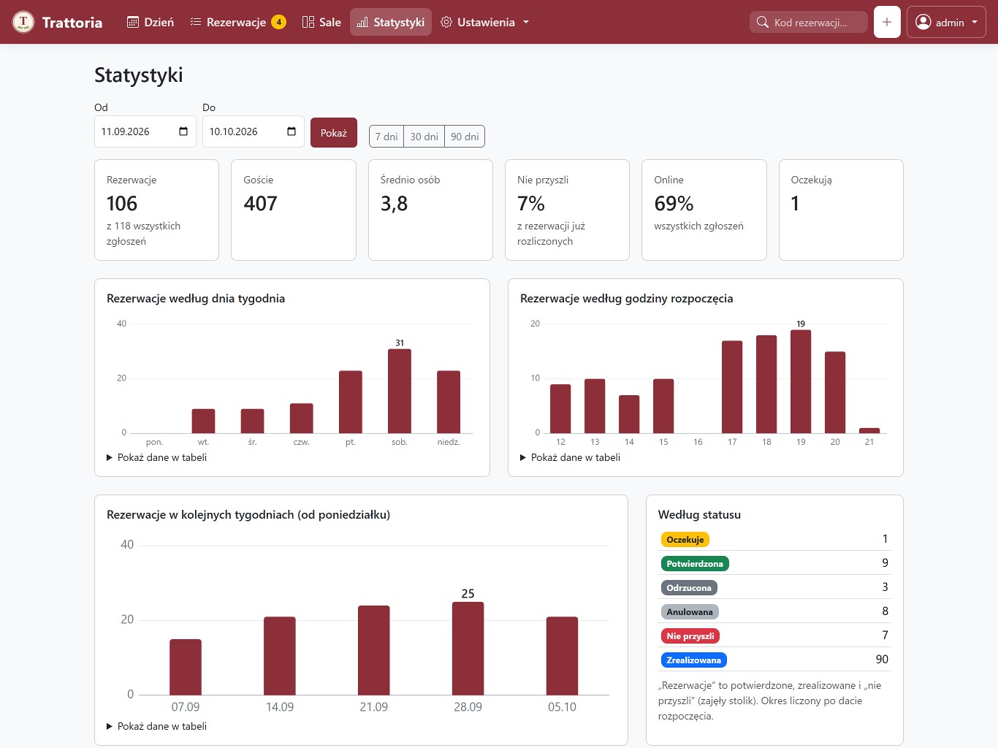Expand table data for start hour chart

571,457
